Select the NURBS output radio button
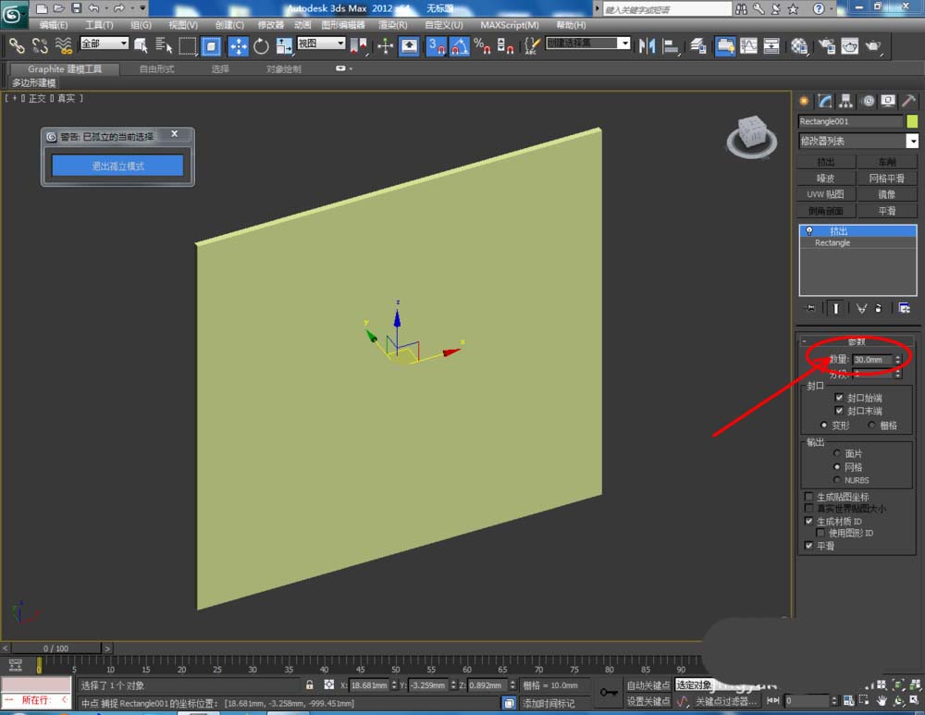 836,480
